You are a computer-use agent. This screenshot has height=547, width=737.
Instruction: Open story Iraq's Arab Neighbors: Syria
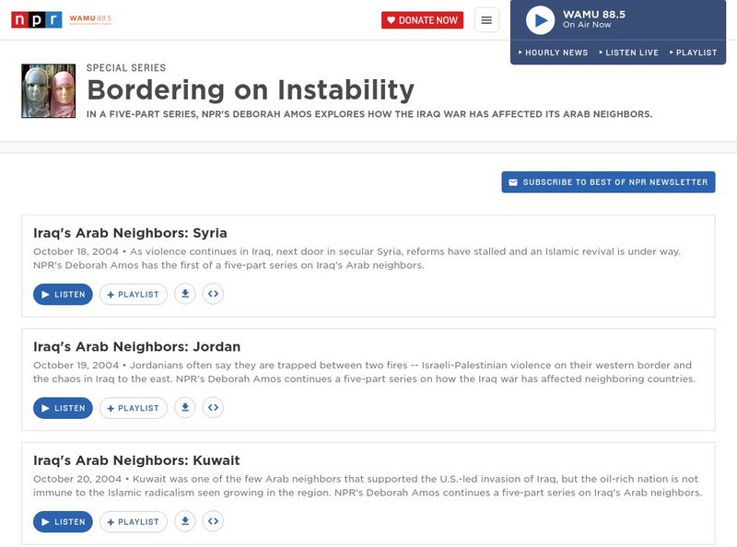(x=130, y=233)
